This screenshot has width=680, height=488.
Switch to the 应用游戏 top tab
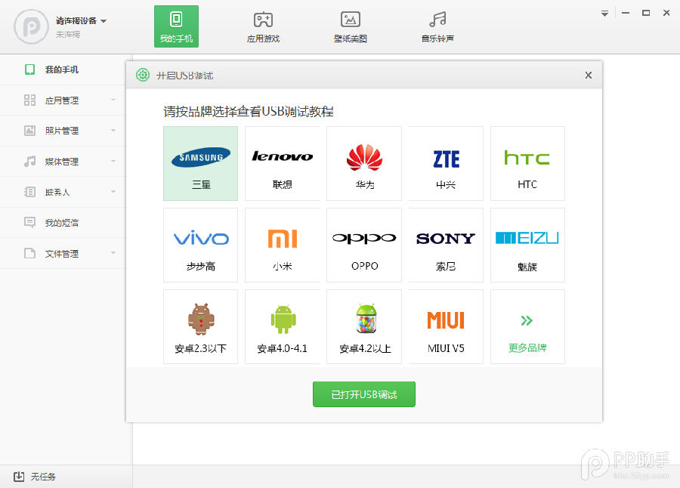pyautogui.click(x=263, y=27)
